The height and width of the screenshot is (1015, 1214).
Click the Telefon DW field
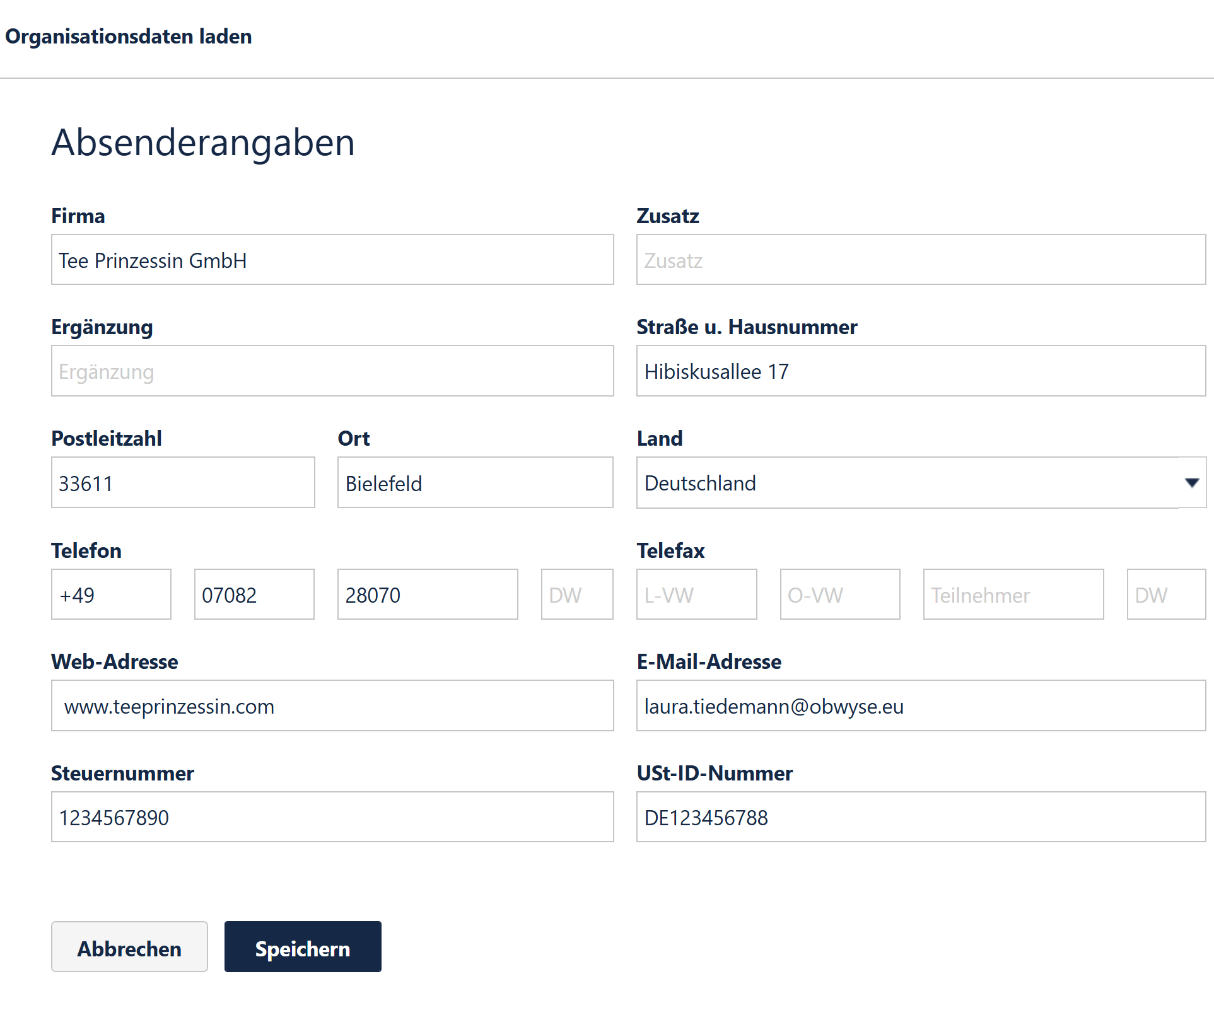[x=576, y=594]
